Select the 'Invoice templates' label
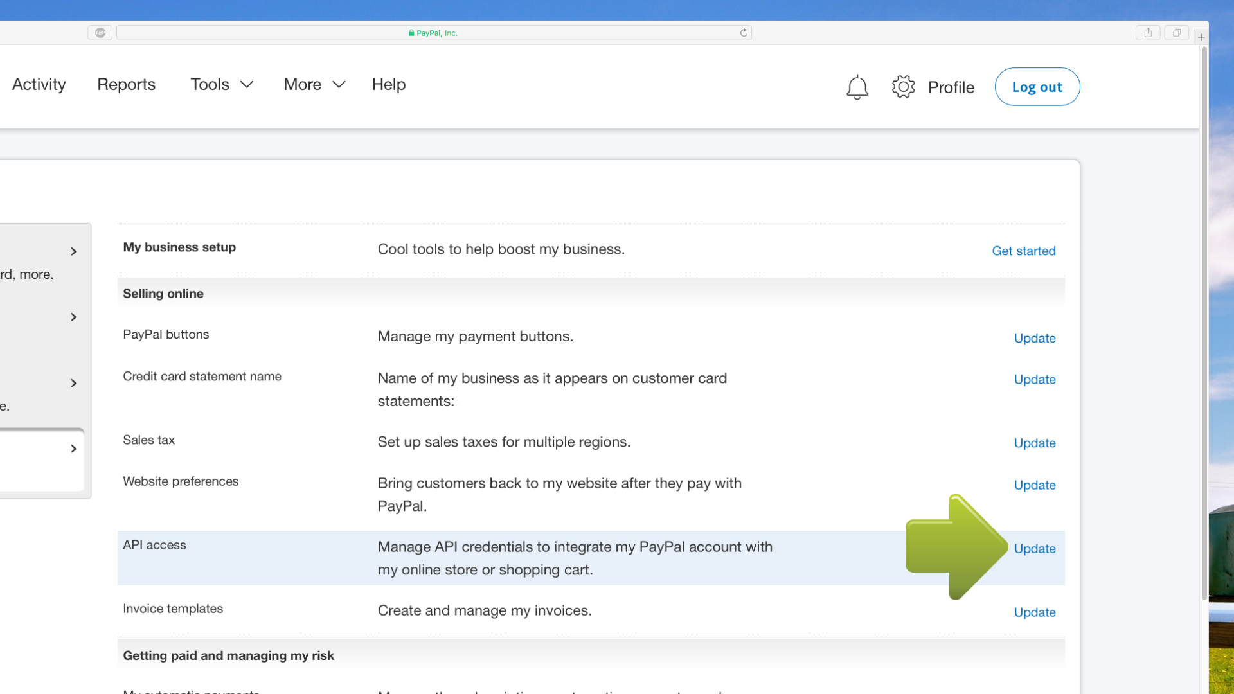1234x694 pixels. tap(173, 609)
